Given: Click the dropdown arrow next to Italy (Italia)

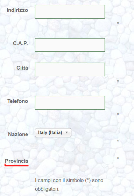Looking at the screenshot, I should point(66,132).
